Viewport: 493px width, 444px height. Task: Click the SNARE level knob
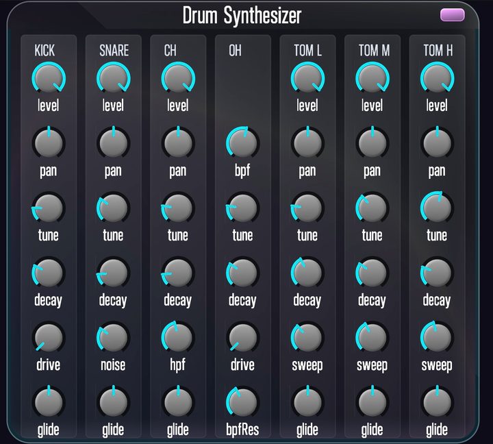tap(113, 78)
